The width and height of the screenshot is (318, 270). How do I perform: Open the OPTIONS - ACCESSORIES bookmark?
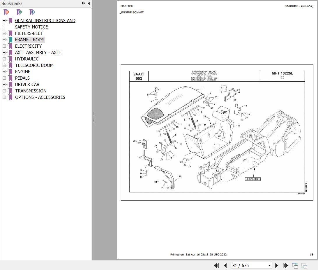pyautogui.click(x=40, y=97)
